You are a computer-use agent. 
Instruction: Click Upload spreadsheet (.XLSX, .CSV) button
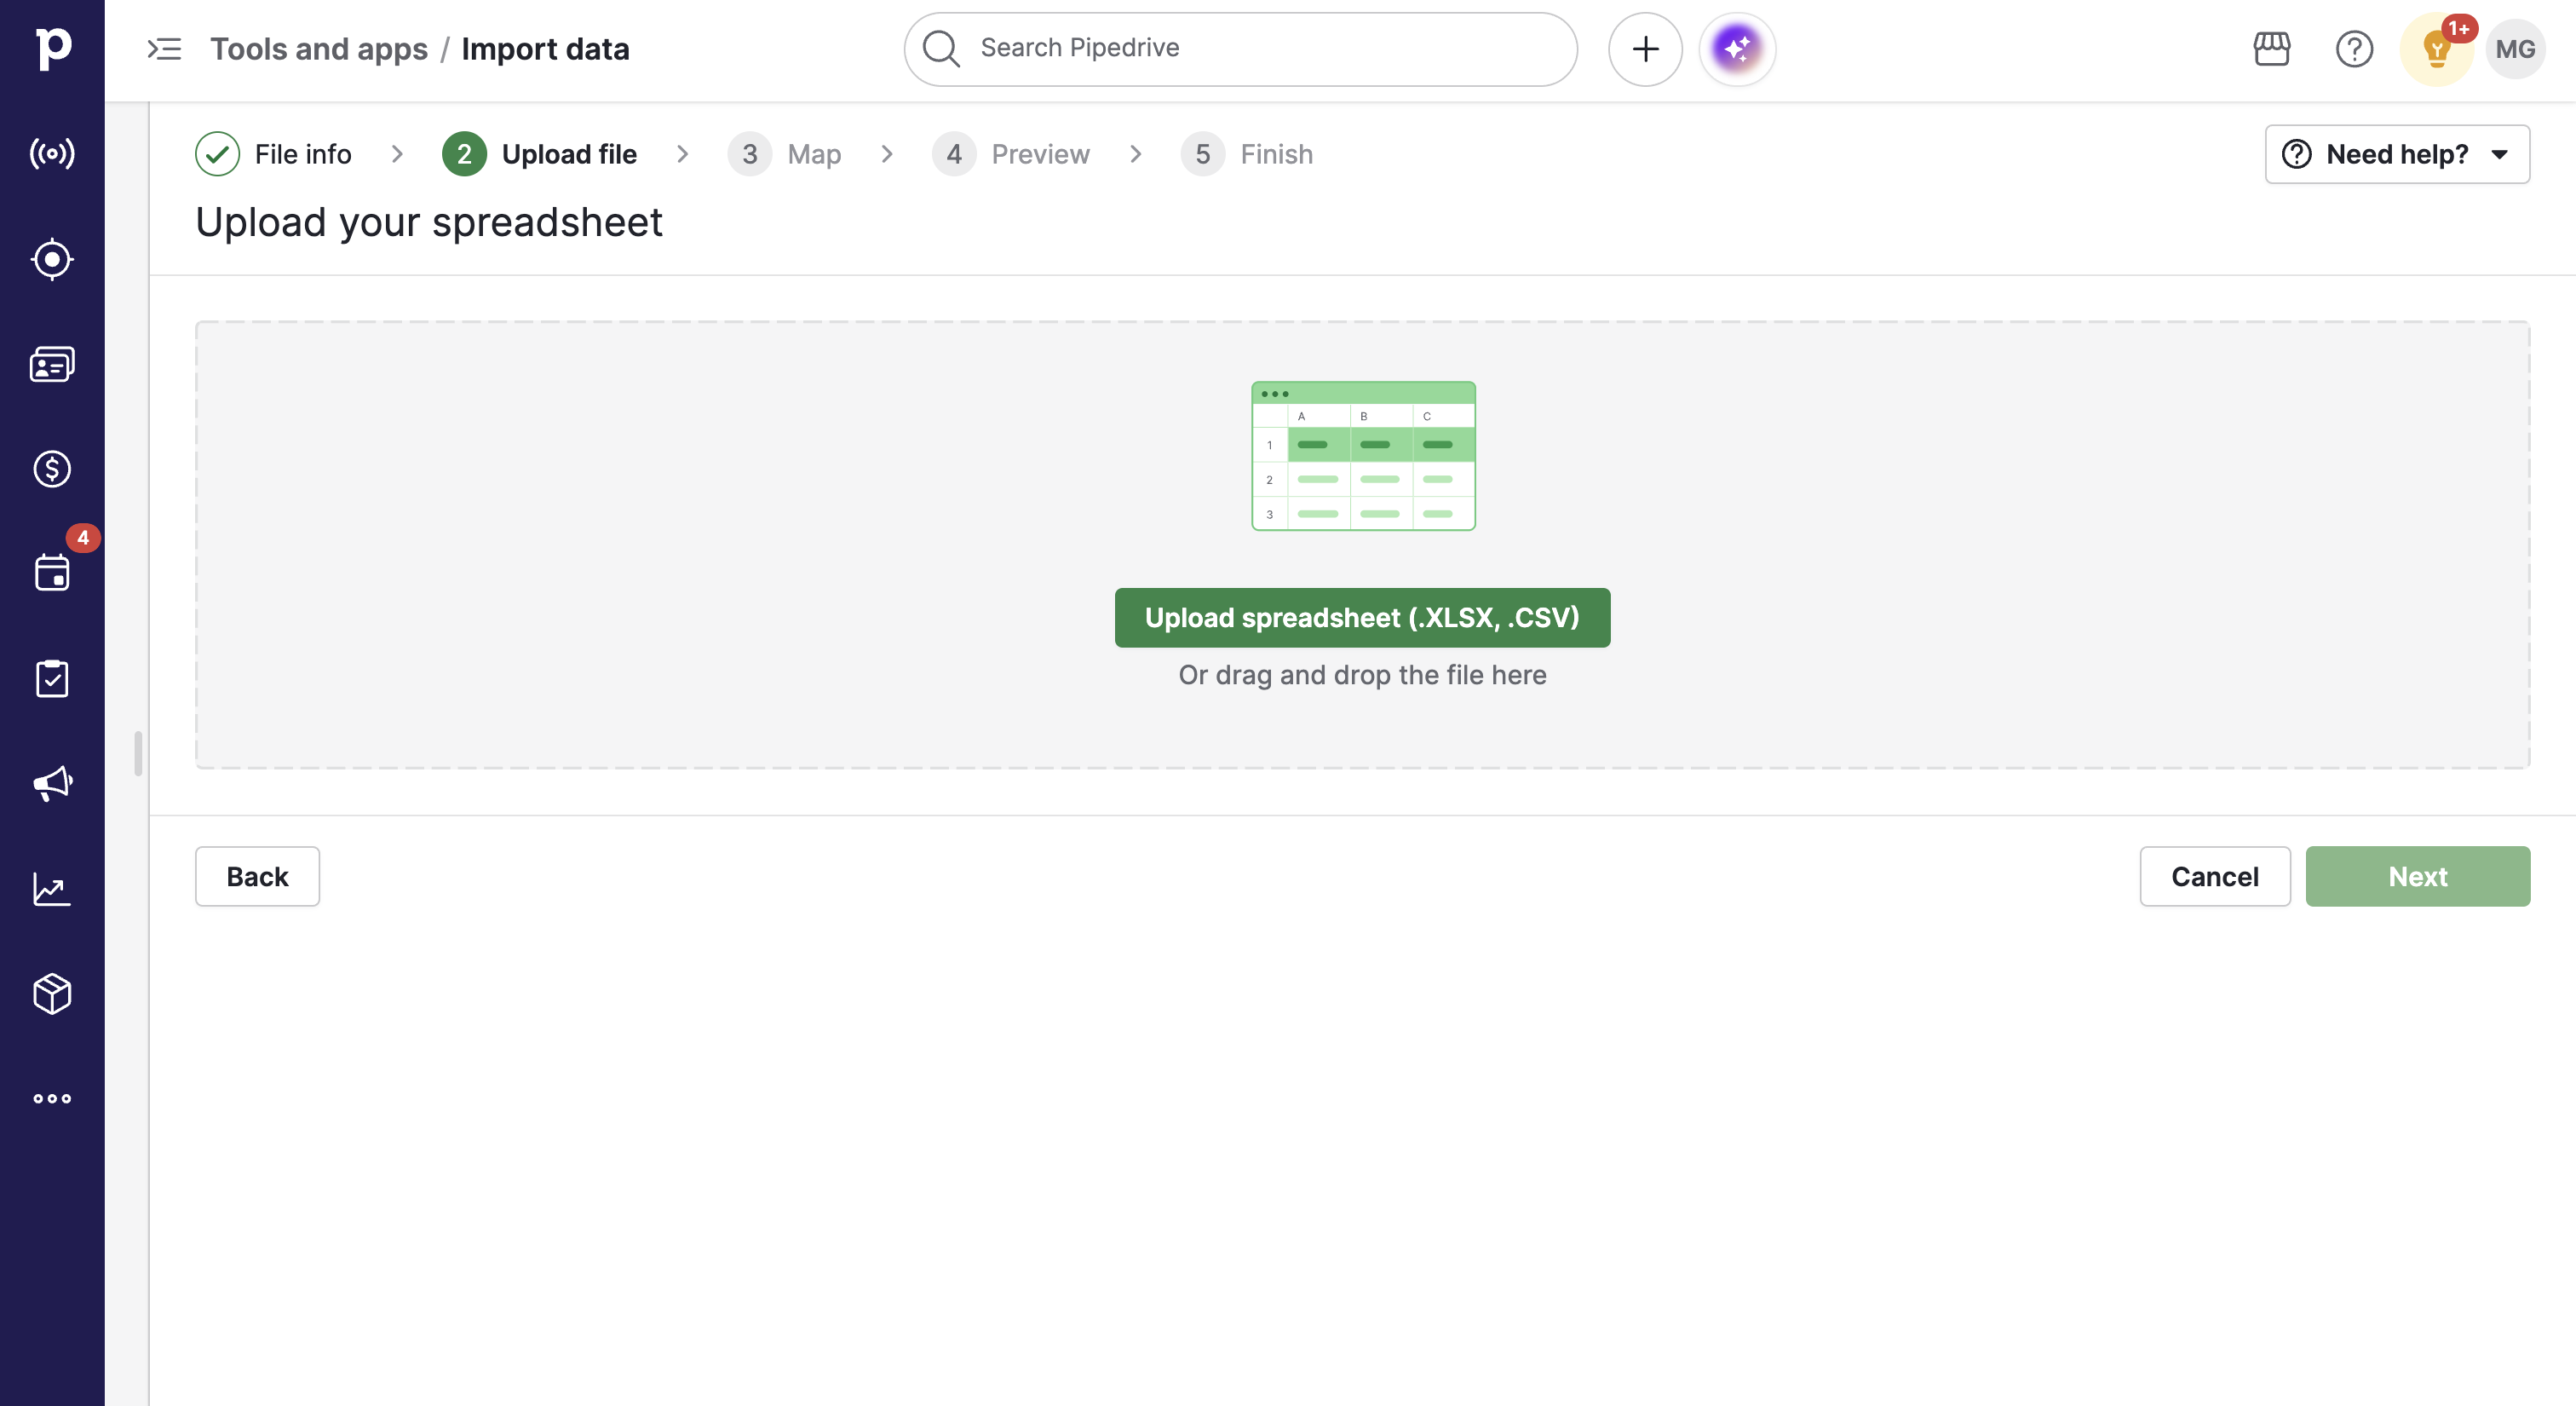pos(1362,618)
